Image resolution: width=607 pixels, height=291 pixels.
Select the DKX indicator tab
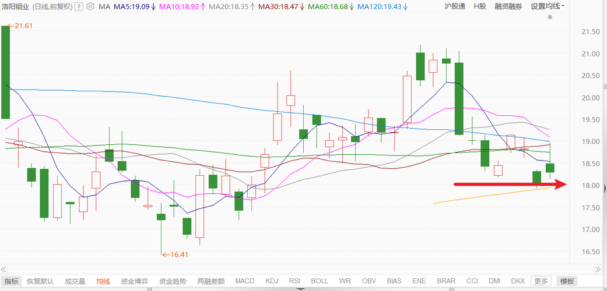coord(518,281)
